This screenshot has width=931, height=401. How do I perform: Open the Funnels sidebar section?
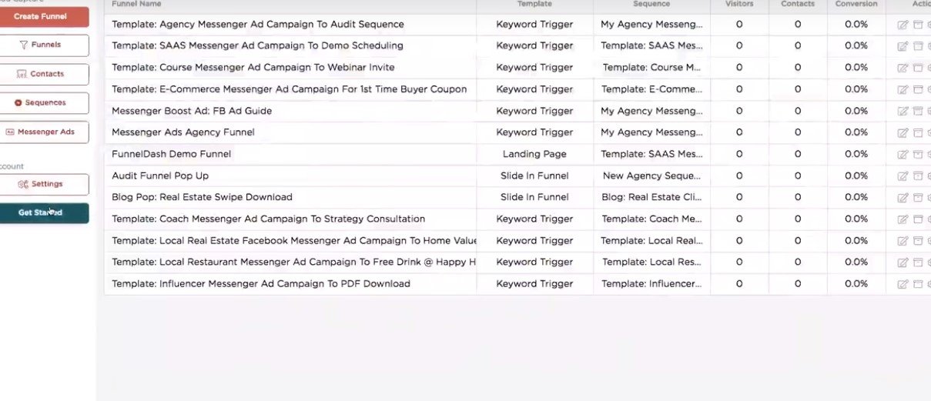(x=44, y=45)
